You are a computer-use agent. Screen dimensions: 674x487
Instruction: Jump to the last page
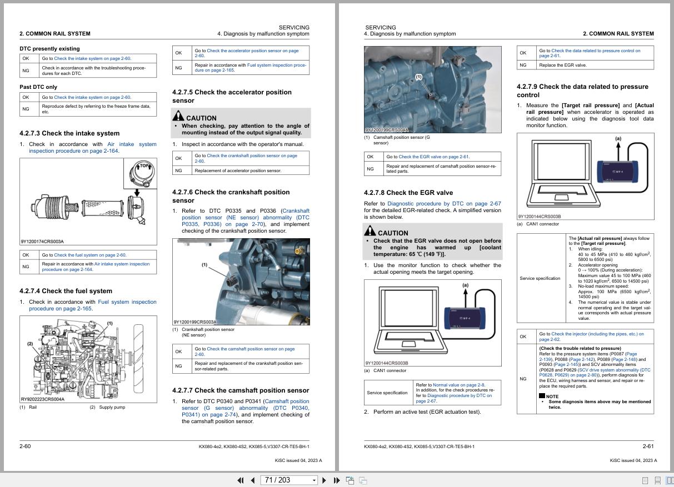click(x=336, y=480)
